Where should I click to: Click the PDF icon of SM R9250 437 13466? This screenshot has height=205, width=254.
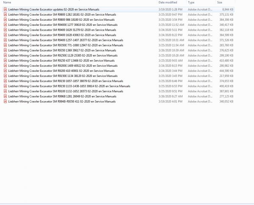[x=6, y=60]
